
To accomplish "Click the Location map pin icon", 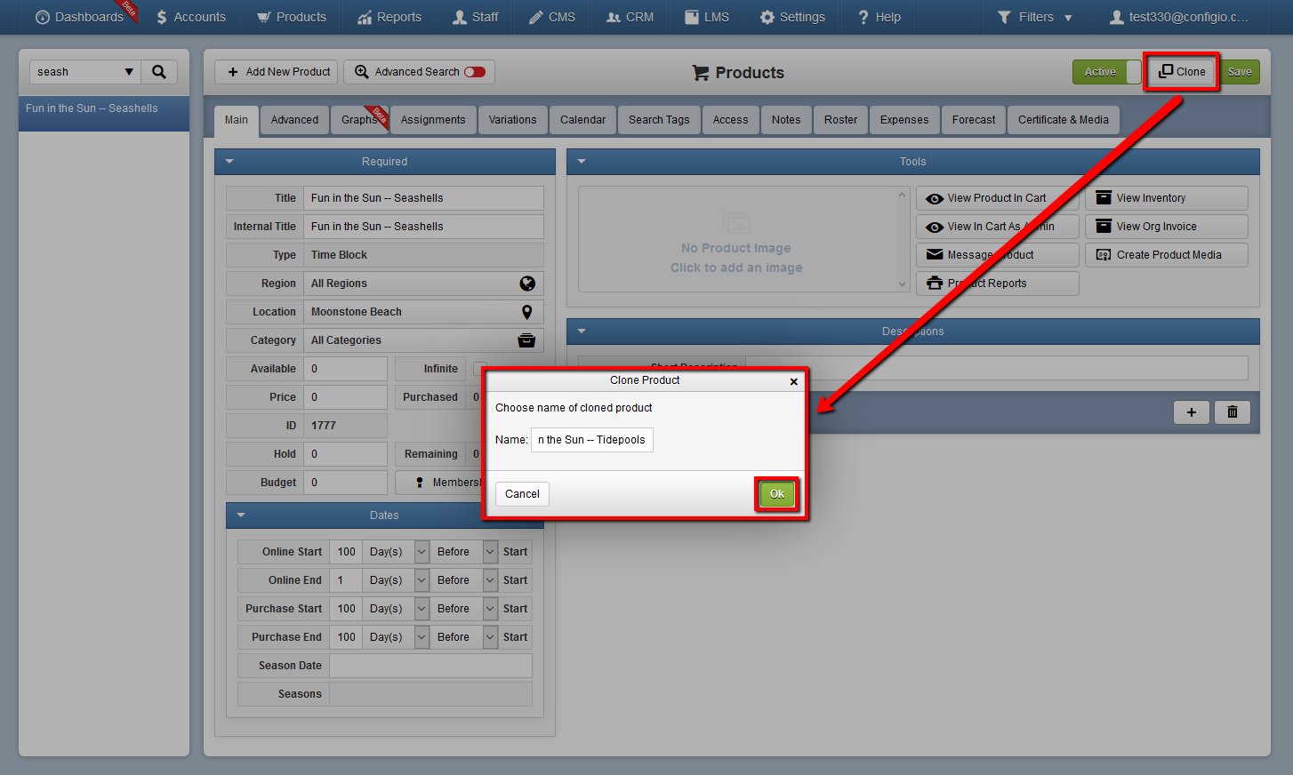I will (x=527, y=312).
